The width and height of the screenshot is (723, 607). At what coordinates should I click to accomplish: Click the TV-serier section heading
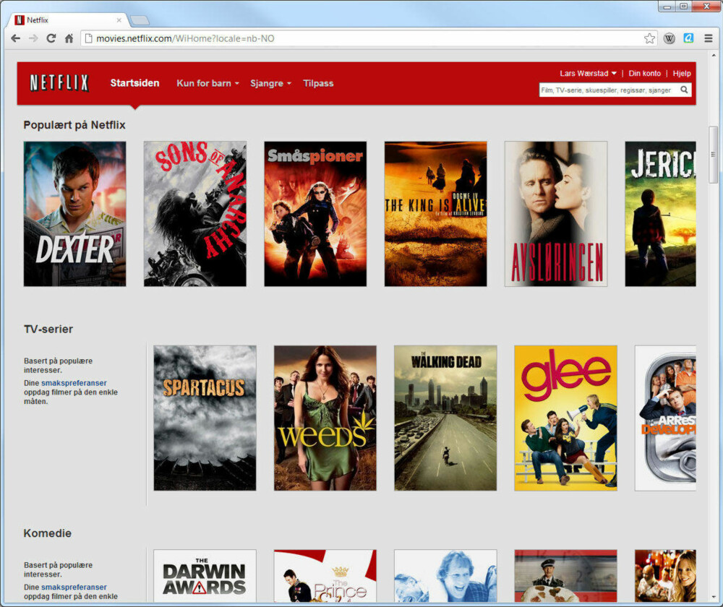click(48, 329)
